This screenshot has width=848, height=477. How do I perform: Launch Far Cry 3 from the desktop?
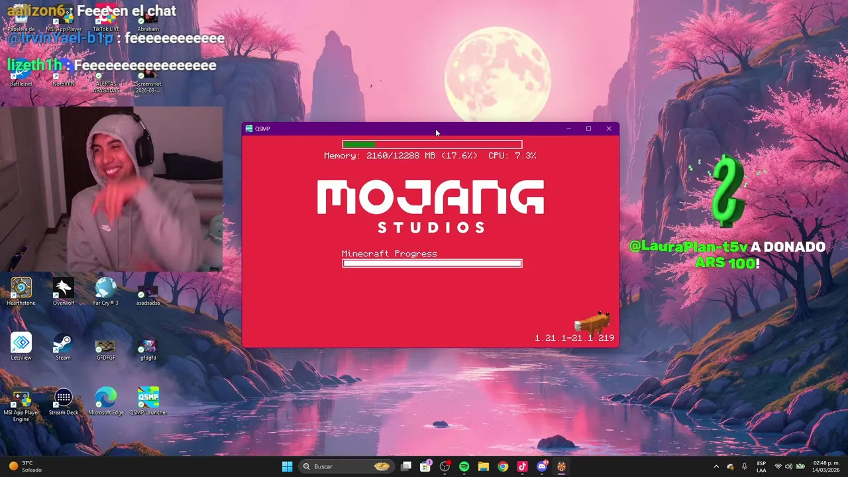(x=105, y=291)
